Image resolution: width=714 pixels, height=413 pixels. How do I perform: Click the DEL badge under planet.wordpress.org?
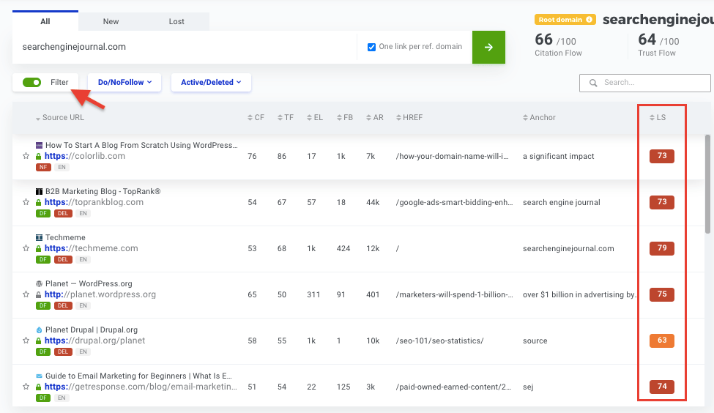63,305
